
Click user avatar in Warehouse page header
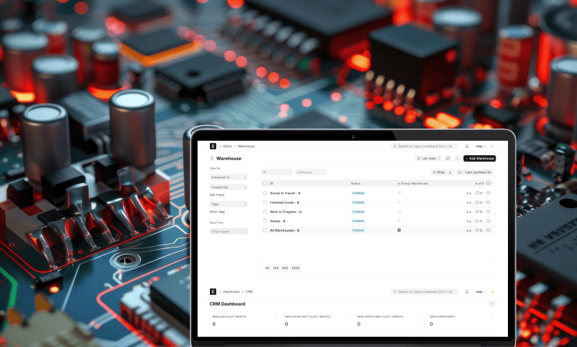(492, 146)
